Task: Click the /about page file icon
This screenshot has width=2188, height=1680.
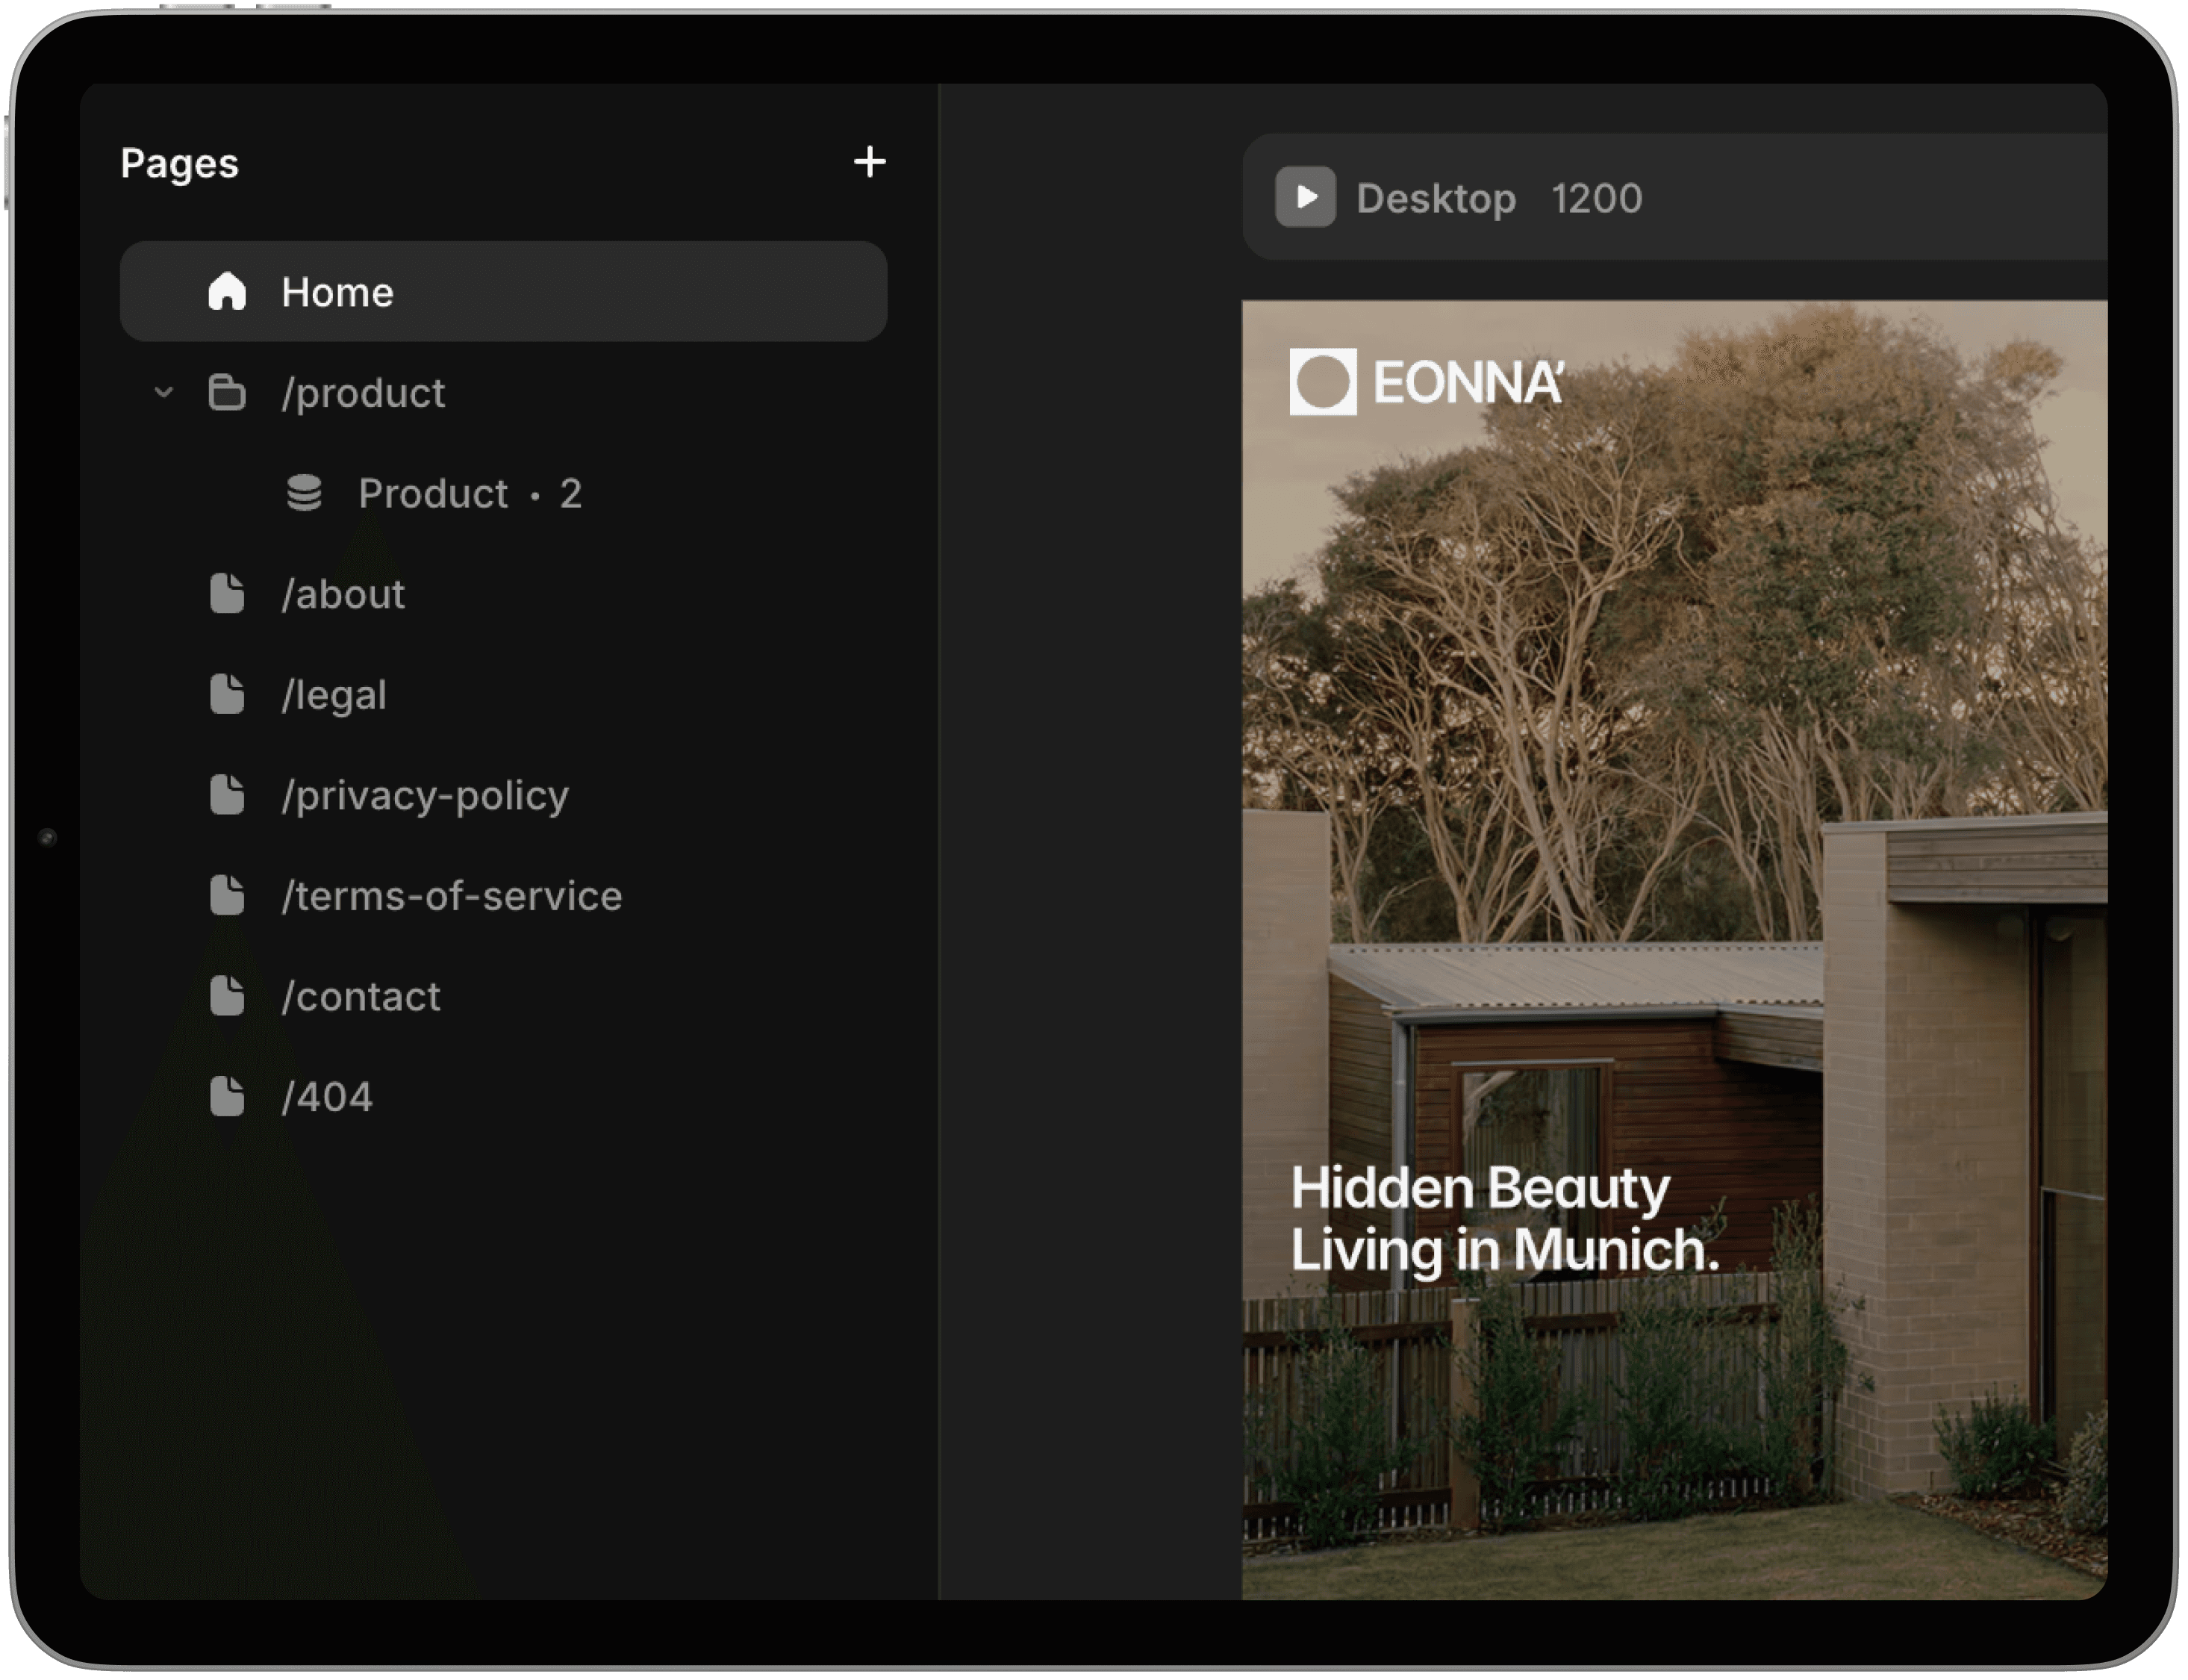Action: [227, 594]
